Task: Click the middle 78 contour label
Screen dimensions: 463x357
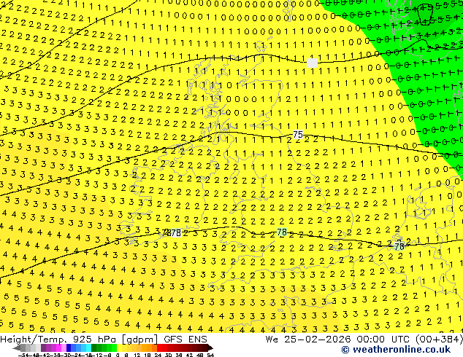Action: (x=282, y=232)
